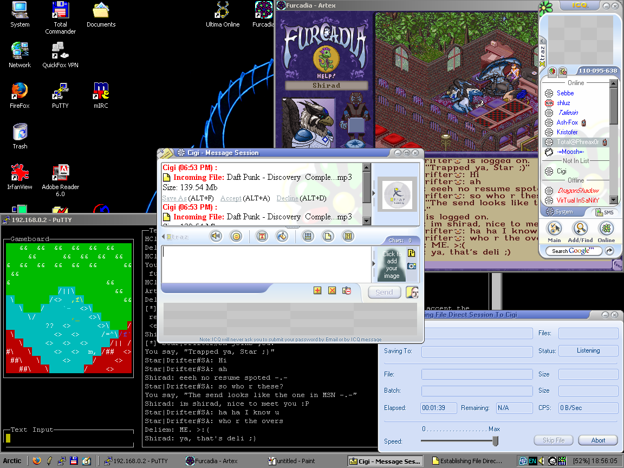Click the Send button in message session
Image resolution: width=624 pixels, height=468 pixels.
click(x=384, y=292)
